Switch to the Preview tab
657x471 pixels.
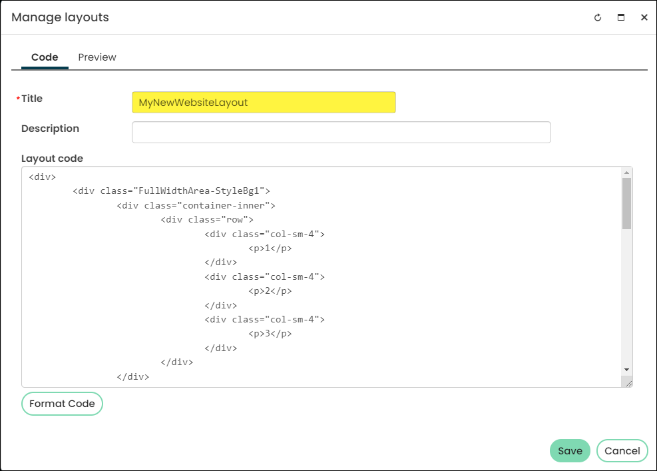tap(97, 57)
